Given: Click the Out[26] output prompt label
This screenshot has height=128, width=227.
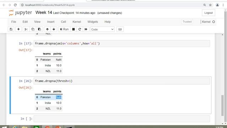Looking at the screenshot, I should coord(26,88).
